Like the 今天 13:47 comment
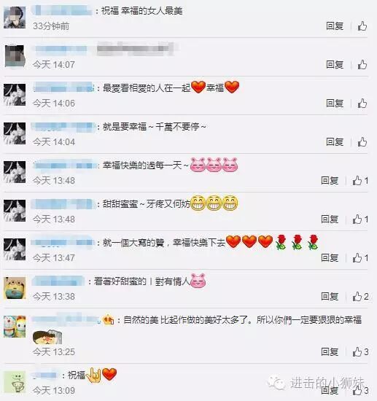Screen dimensions: 377x401 (360, 258)
